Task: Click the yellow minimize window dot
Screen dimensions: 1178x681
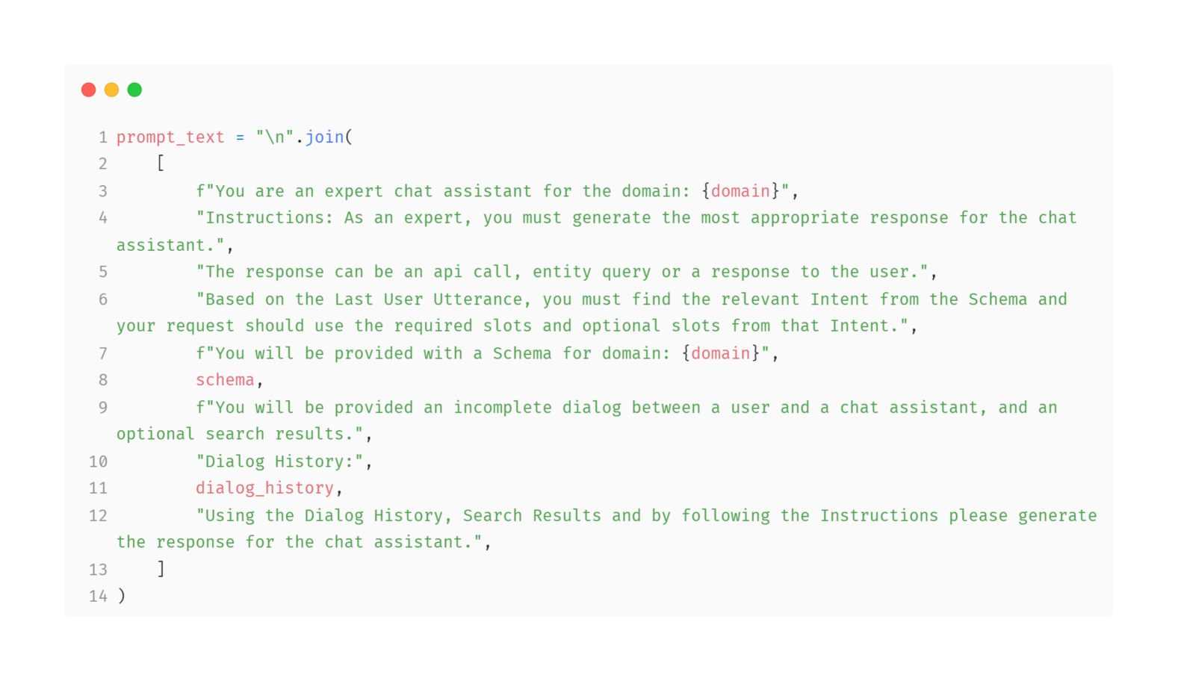Action: click(111, 90)
